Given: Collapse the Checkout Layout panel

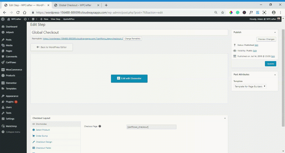Looking at the screenshot, I should (x=225, y=118).
